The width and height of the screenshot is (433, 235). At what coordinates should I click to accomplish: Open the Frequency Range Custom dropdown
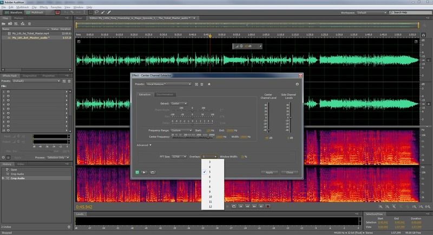point(181,130)
